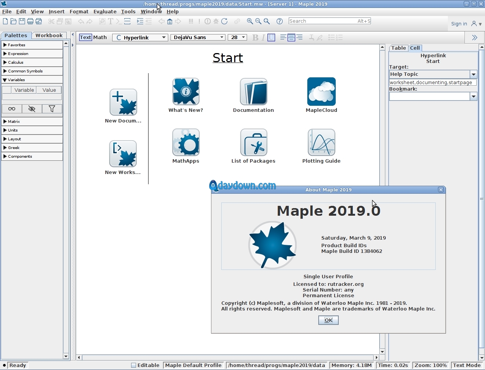The height and width of the screenshot is (370, 485).
Task: Click the Variable column header
Action: click(x=24, y=90)
